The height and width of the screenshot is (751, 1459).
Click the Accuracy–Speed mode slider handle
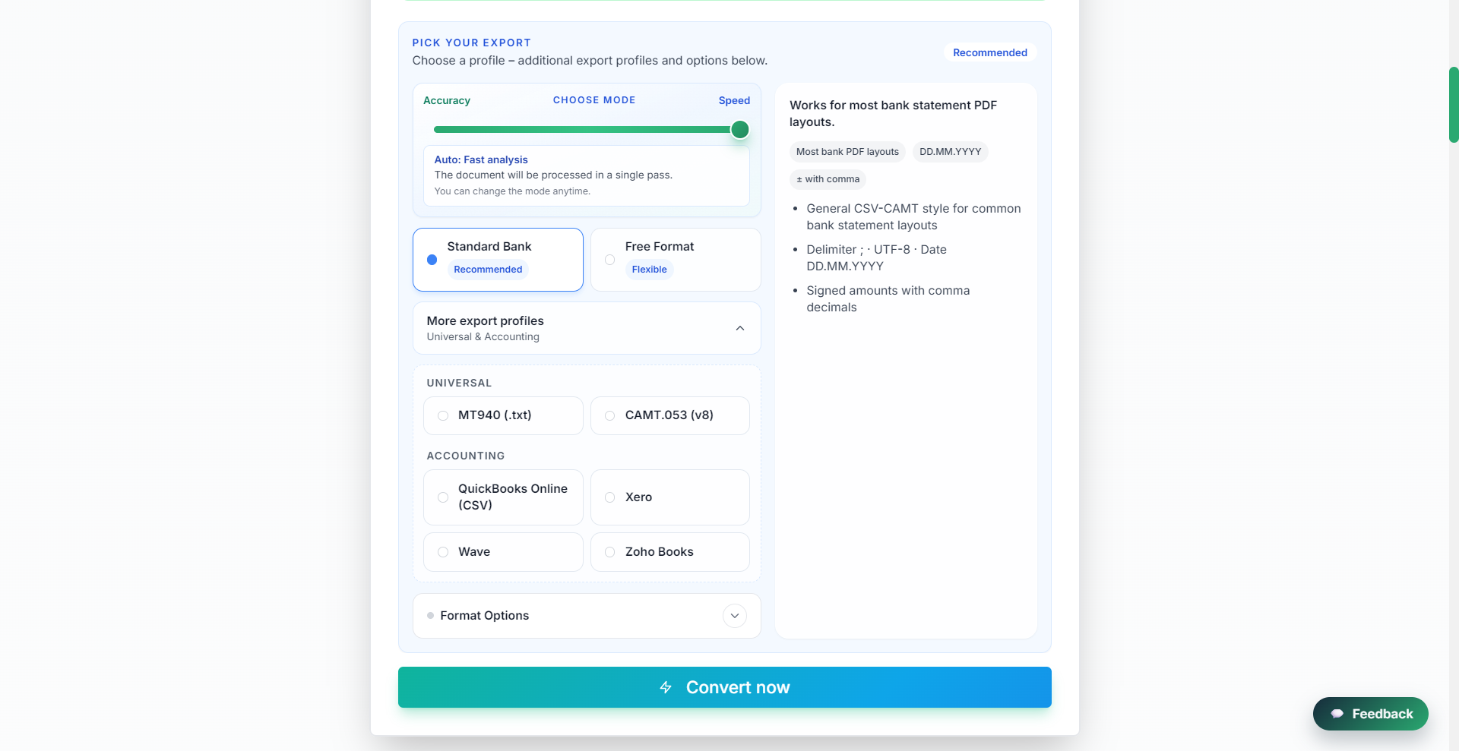tap(739, 130)
